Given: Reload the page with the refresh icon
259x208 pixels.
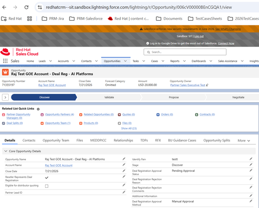Looking at the screenshot, I should (x=26, y=7).
